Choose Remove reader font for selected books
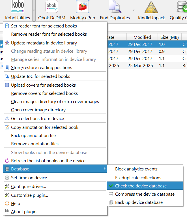Image resolution: width=187 pixels, height=220 pixels. click(x=55, y=34)
